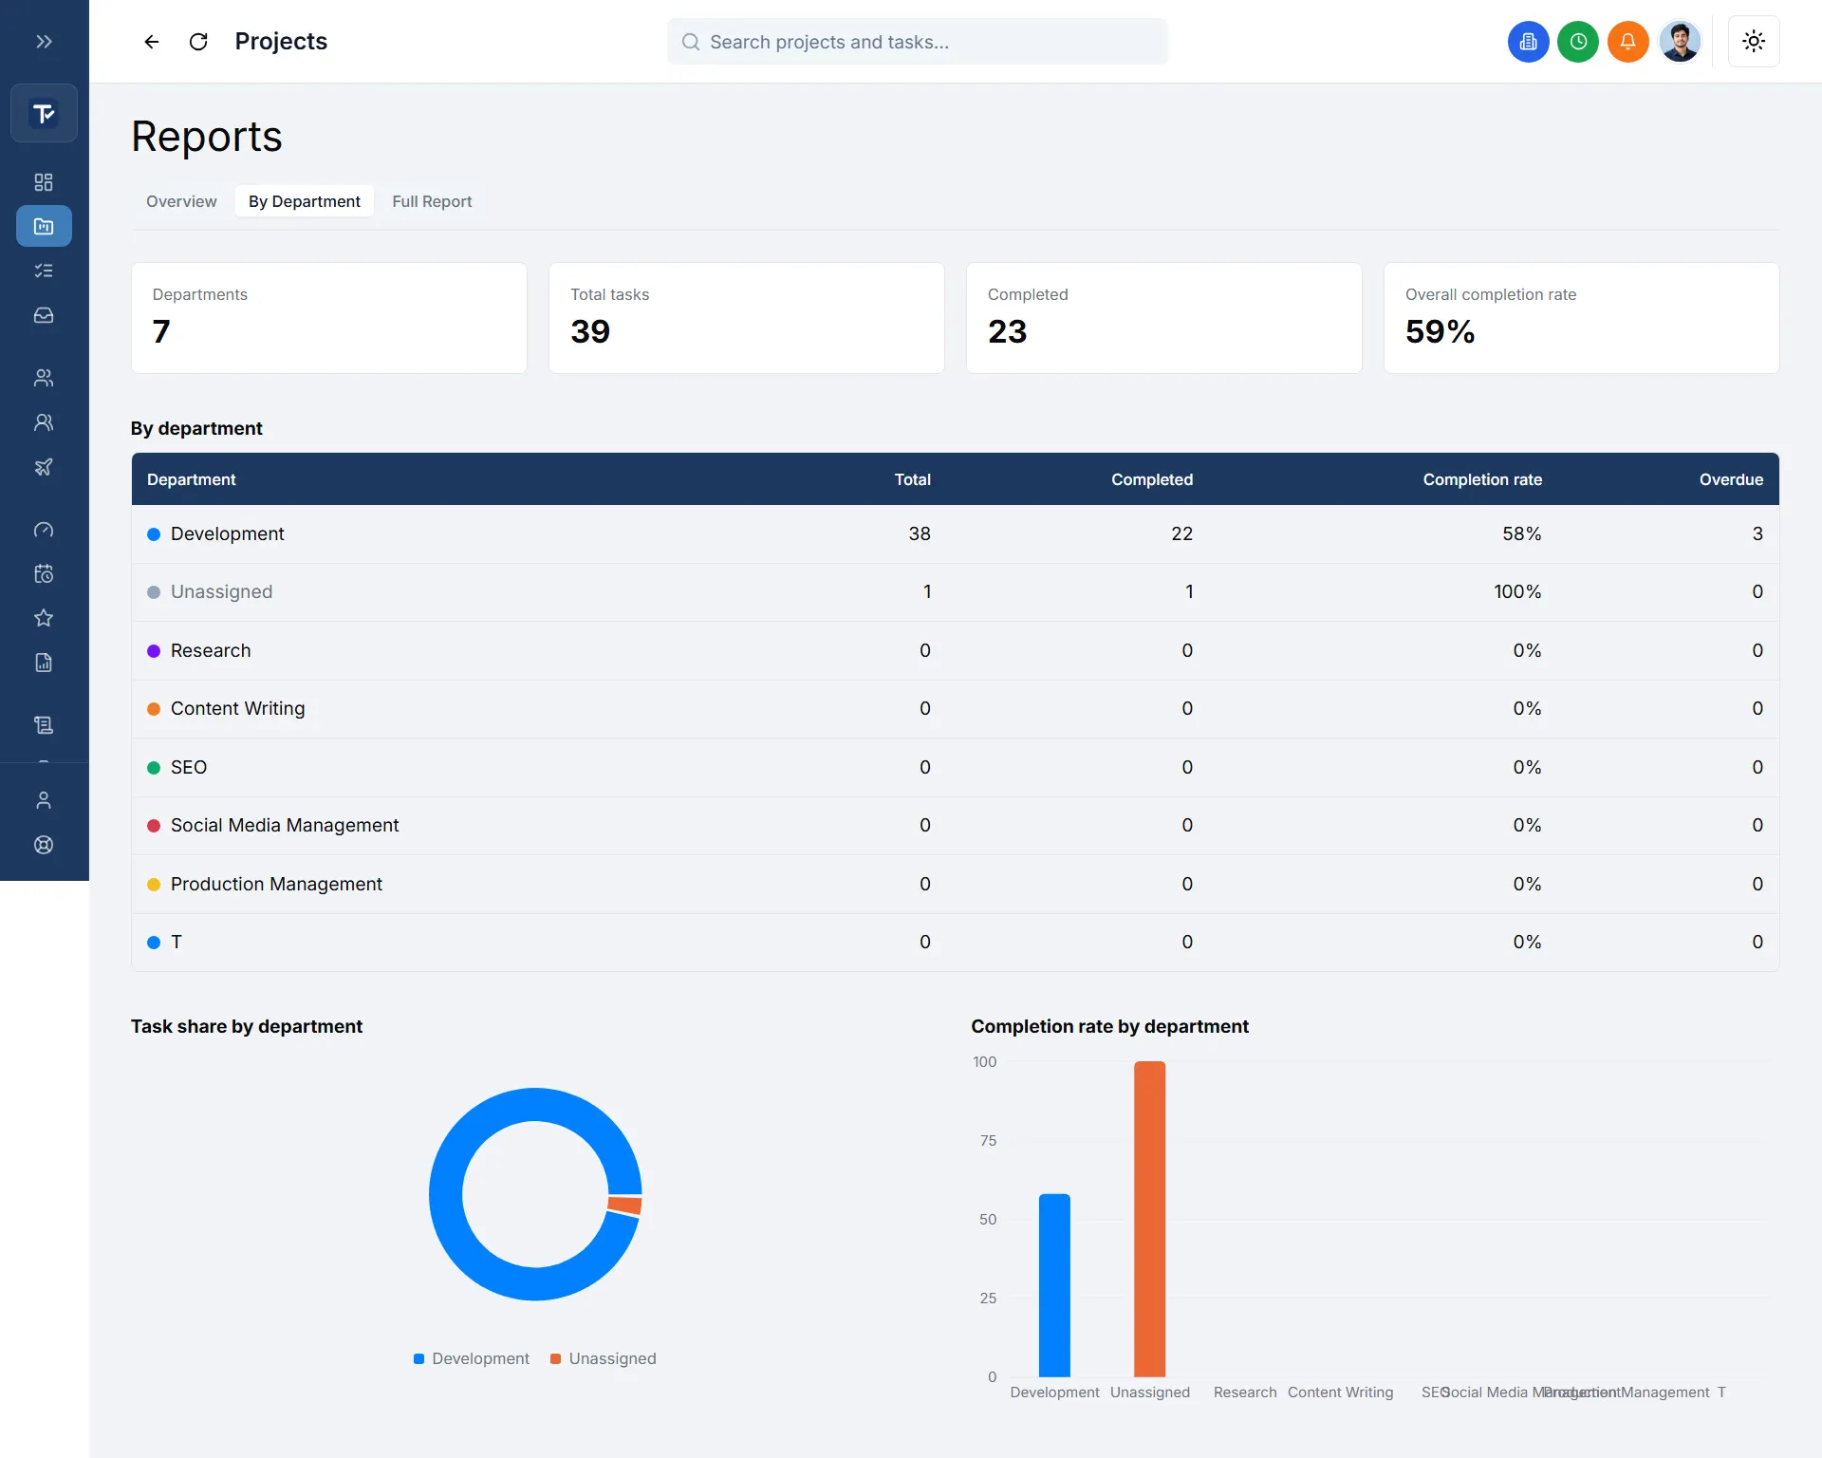Click the Department column header
The height and width of the screenshot is (1458, 1822).
[x=192, y=479]
